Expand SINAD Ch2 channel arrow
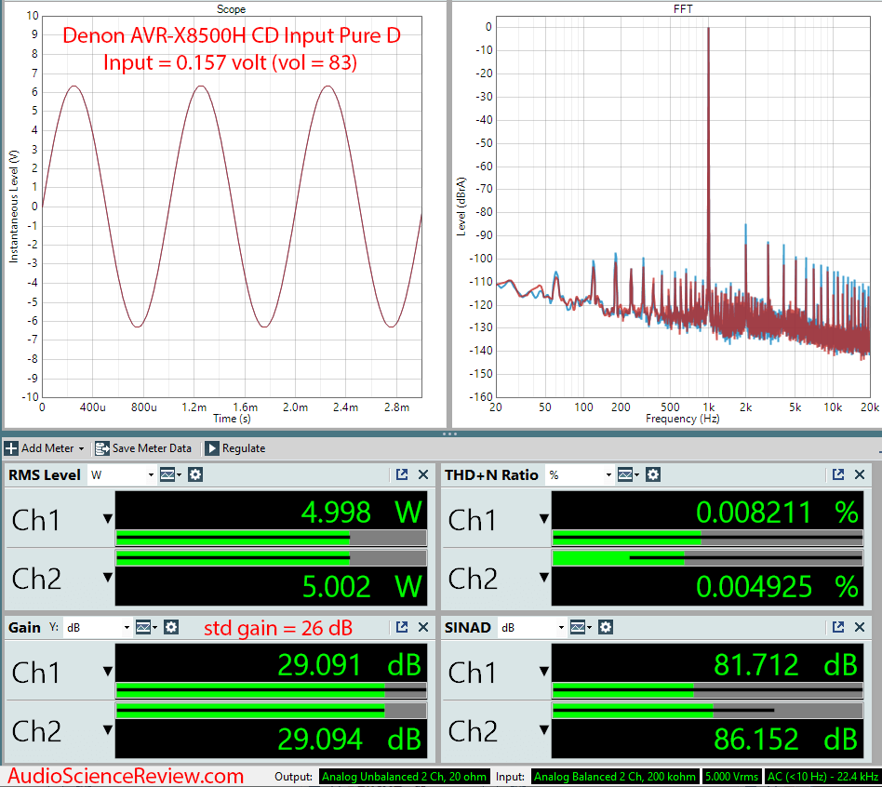Screen dimensions: 882x787 pyautogui.click(x=544, y=729)
